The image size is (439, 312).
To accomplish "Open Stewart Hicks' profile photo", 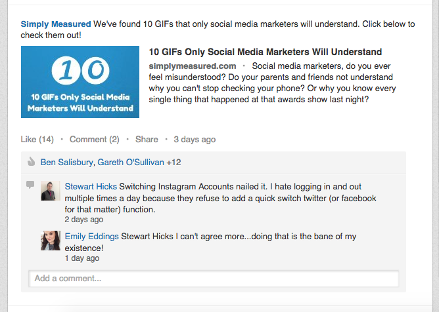I will [51, 191].
